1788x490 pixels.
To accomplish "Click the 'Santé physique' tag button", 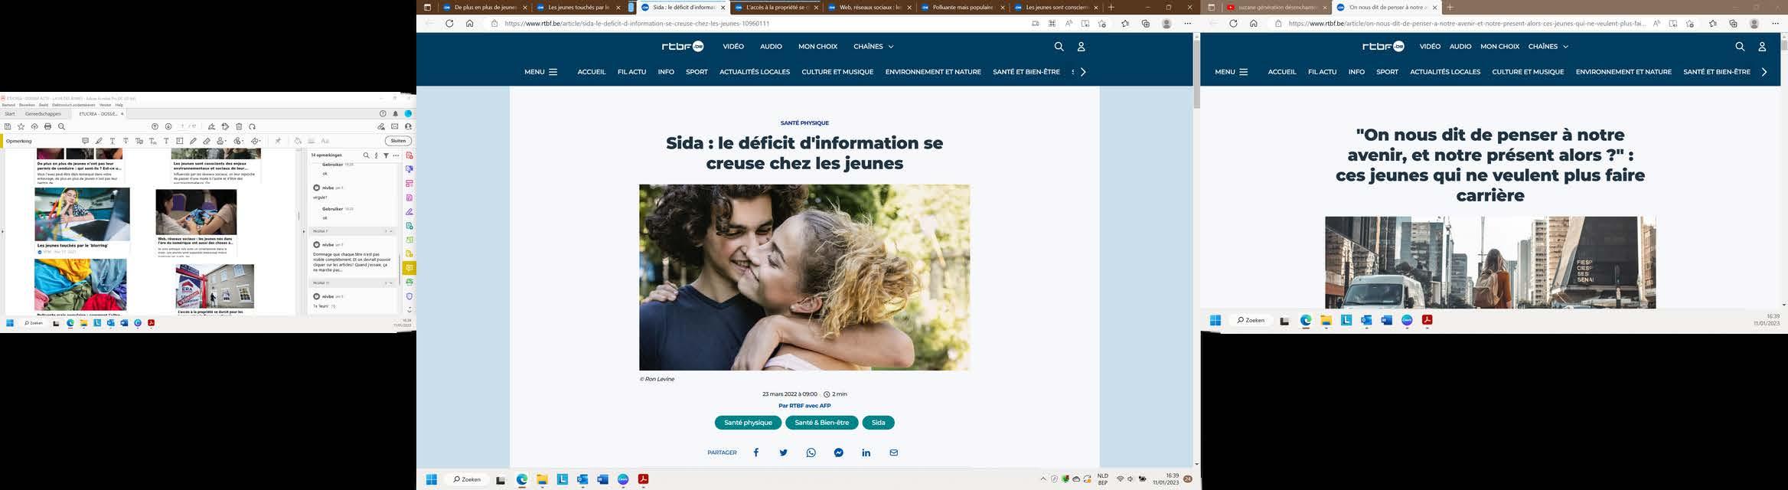I will pos(748,423).
